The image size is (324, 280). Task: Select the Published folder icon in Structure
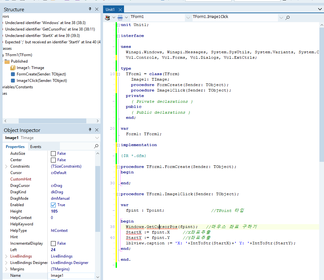pos(7,61)
